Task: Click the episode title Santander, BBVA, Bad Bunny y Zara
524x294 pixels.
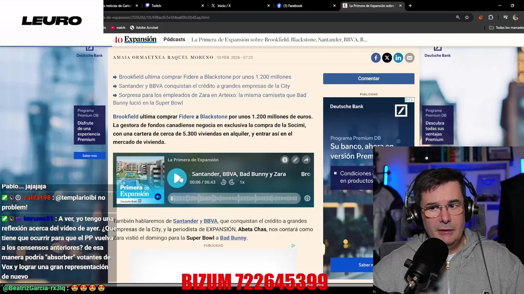Action: [x=239, y=174]
